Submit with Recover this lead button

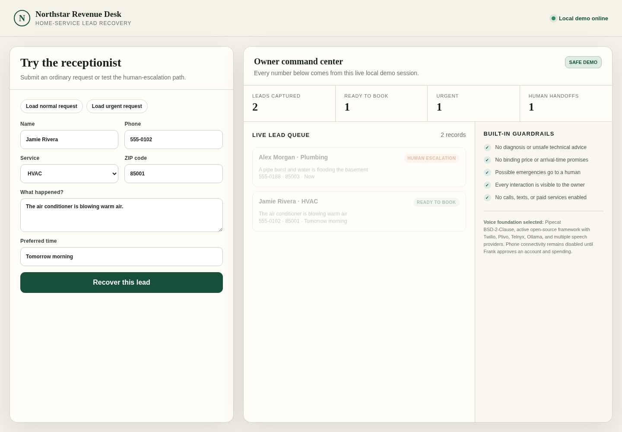(x=121, y=283)
